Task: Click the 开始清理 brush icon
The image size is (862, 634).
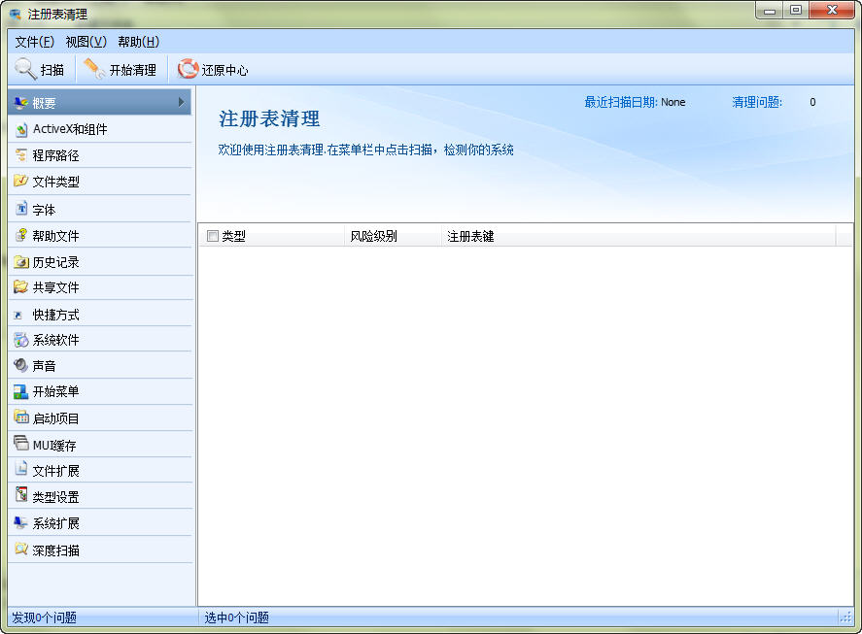Action: [x=94, y=69]
